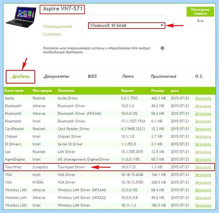Click the Поставщик column header
Viewport: 219px width, 213px height.
coord(42,91)
